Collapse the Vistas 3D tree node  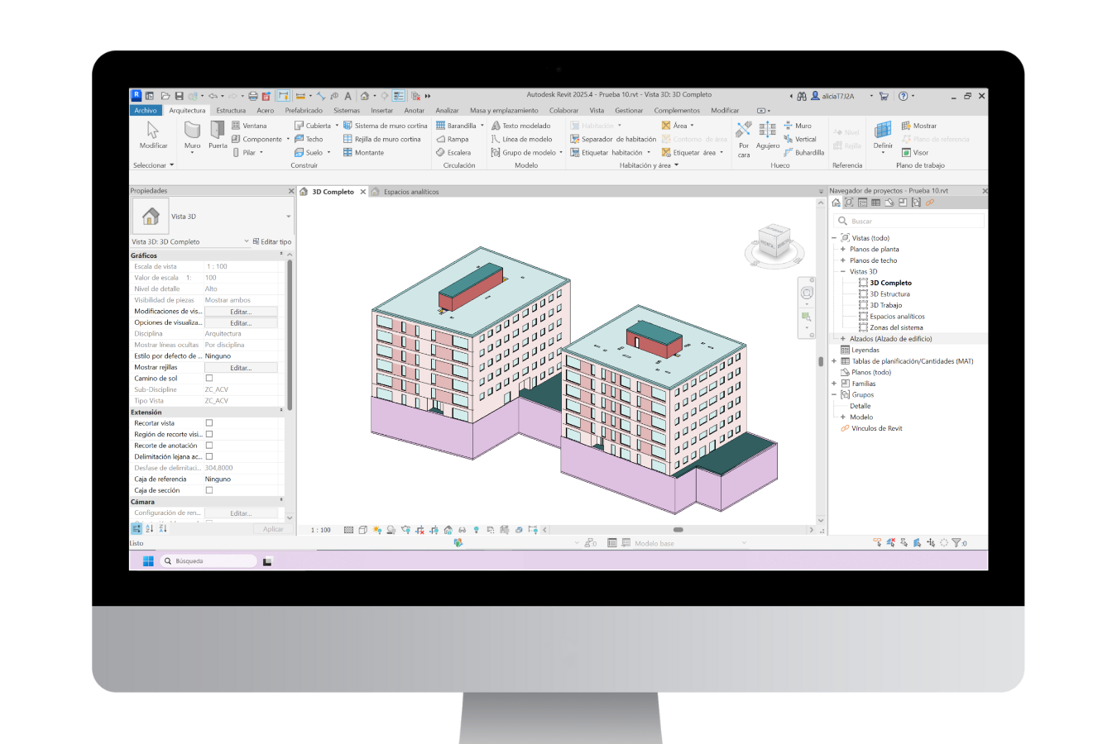843,271
